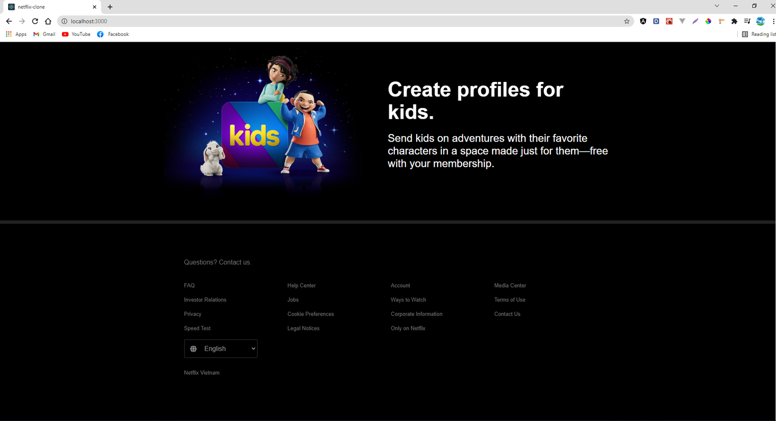Open the English language dropdown

[221, 349]
